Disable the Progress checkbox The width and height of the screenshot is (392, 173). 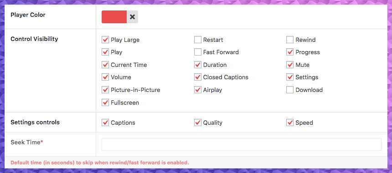290,52
